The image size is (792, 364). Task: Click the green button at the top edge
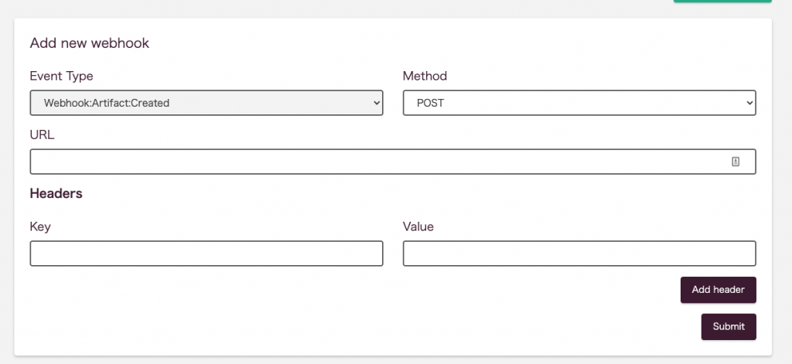(x=722, y=1)
